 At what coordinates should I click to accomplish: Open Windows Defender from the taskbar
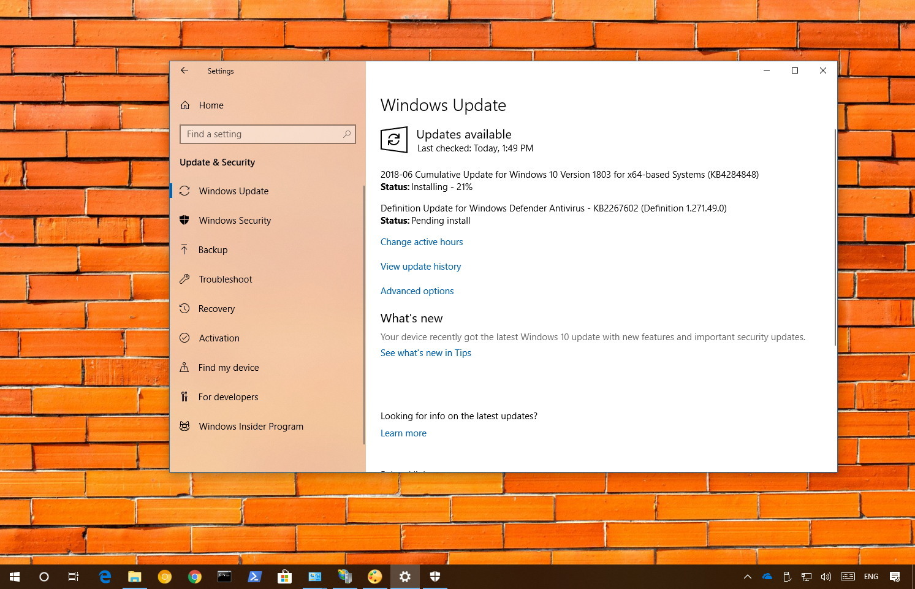(435, 576)
